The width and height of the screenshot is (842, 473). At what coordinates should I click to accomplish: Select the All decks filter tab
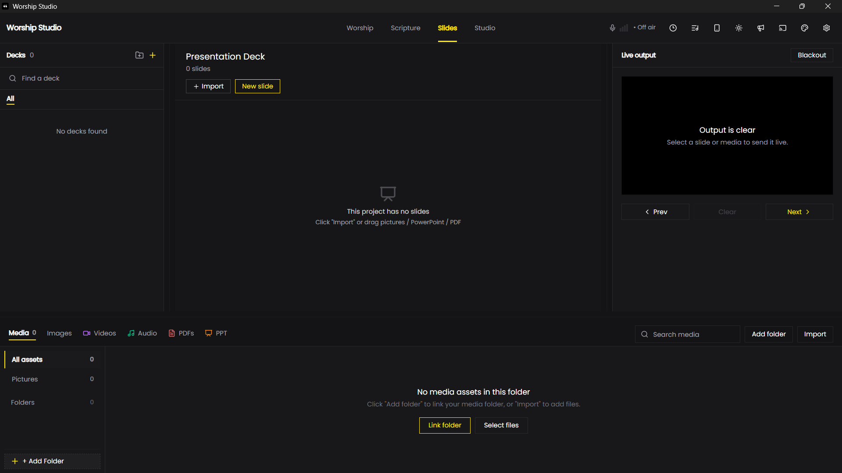coord(11,99)
